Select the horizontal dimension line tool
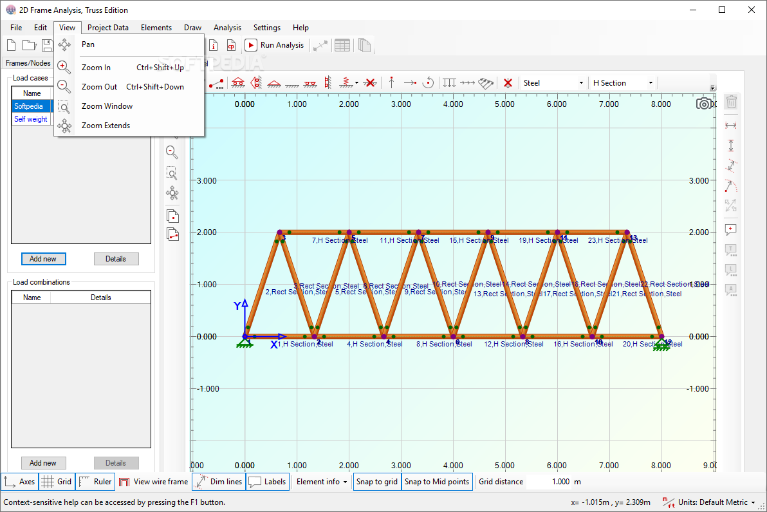 coord(731,126)
